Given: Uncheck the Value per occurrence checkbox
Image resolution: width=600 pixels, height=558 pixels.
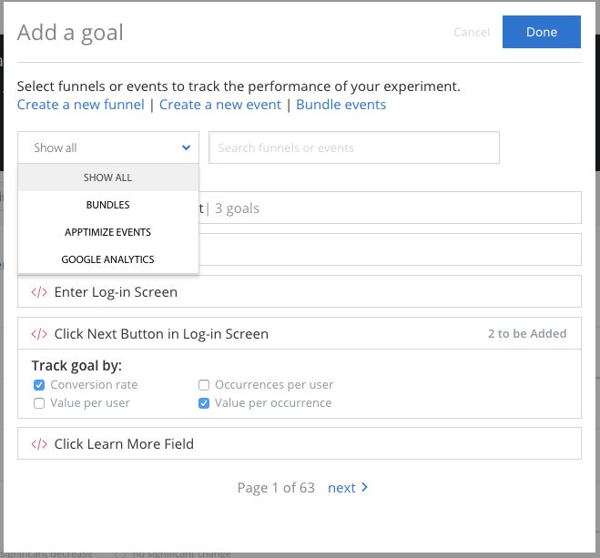Looking at the screenshot, I should point(205,403).
